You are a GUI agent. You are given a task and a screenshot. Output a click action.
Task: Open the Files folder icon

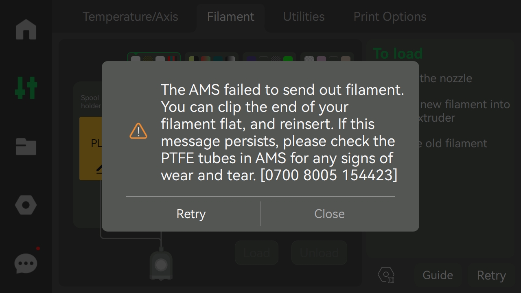coord(26,146)
